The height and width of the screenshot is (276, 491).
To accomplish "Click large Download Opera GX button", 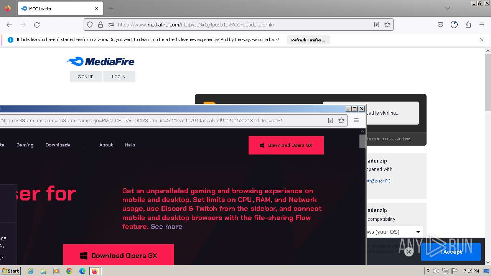I will [119, 255].
